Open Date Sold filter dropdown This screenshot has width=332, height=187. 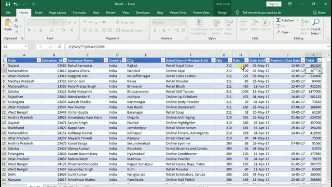(x=268, y=60)
